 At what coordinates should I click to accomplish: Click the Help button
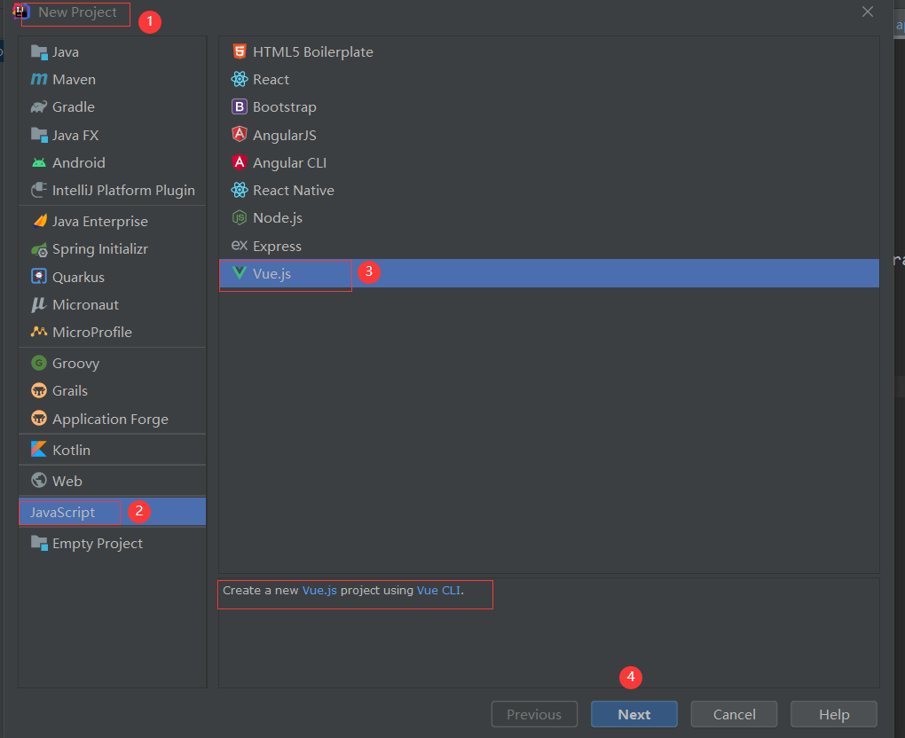click(x=833, y=714)
